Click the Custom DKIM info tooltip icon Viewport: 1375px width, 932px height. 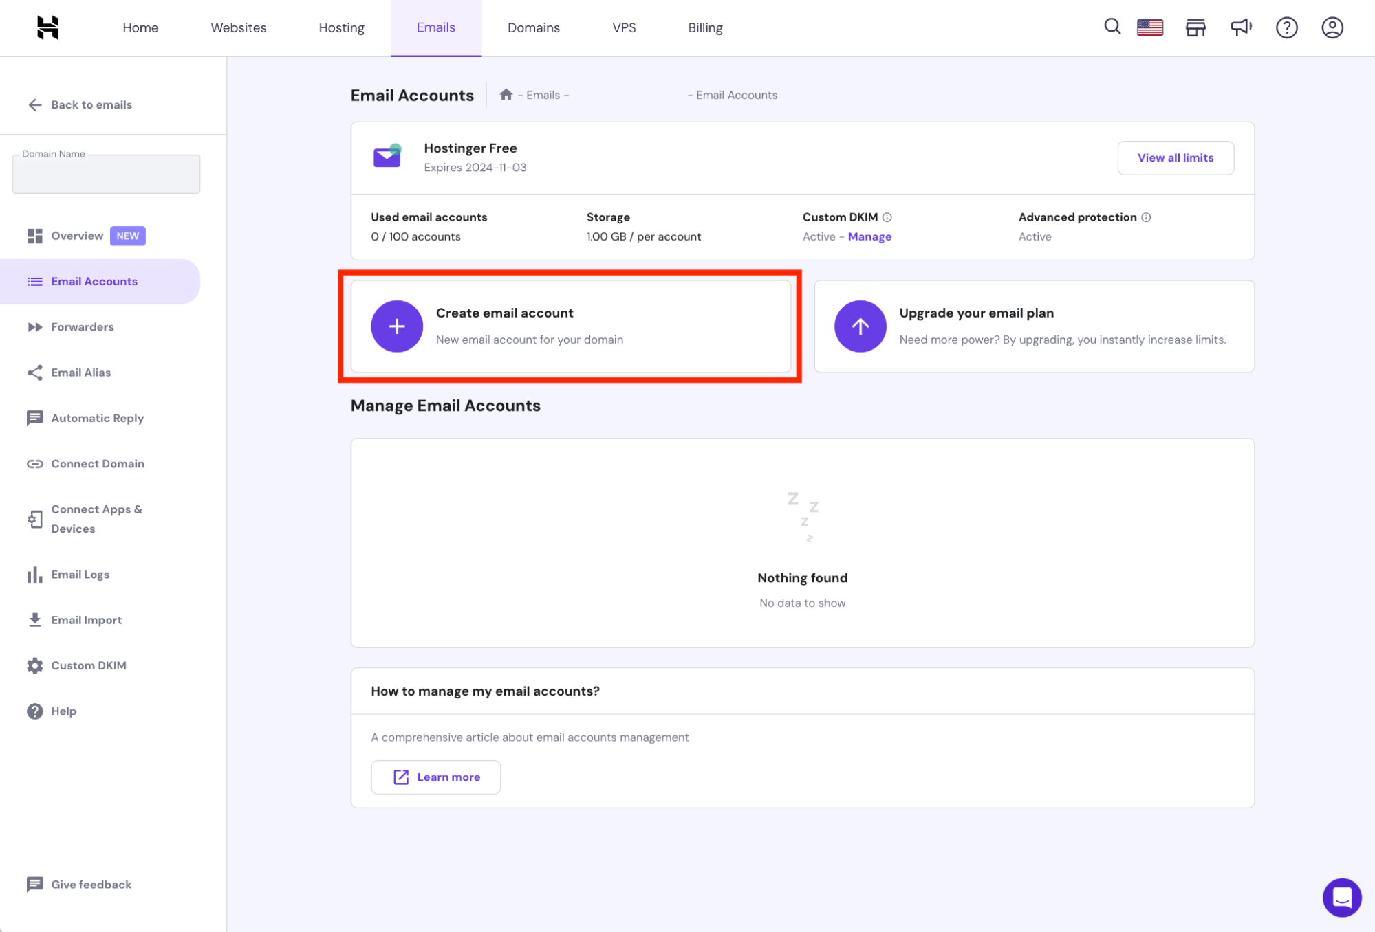(888, 217)
